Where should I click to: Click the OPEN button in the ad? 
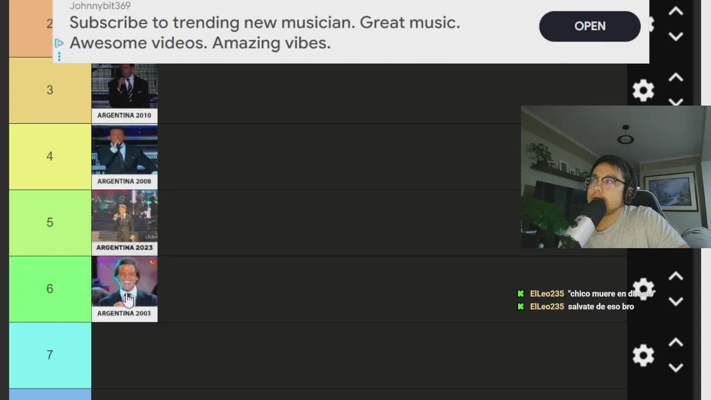pyautogui.click(x=590, y=26)
